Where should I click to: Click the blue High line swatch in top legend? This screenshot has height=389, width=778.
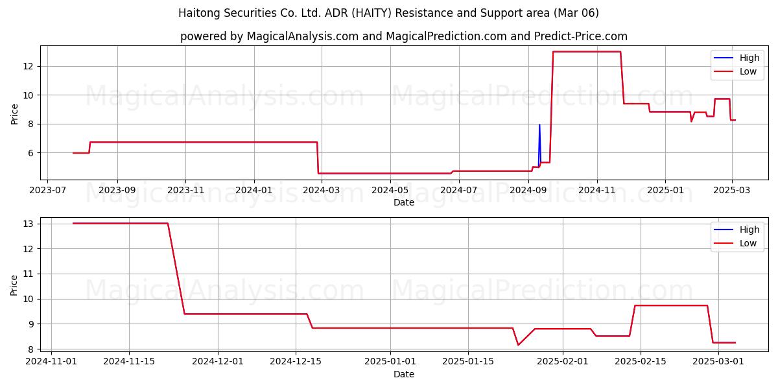click(724, 58)
